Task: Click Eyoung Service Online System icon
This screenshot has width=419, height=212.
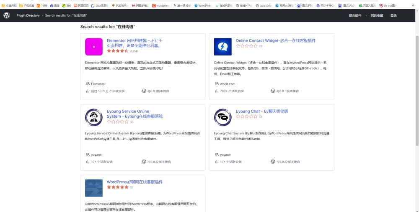Action: tap(94, 117)
